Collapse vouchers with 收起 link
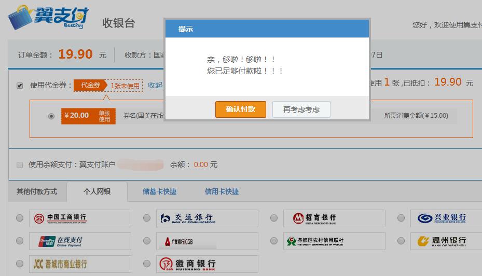 [155, 85]
